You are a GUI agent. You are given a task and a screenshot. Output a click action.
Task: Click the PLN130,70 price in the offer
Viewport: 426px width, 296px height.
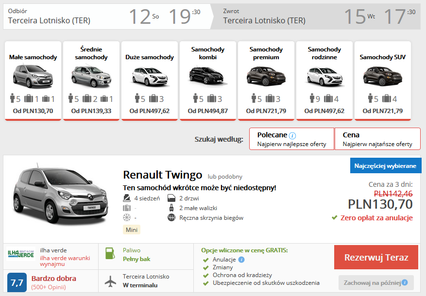[x=380, y=204]
